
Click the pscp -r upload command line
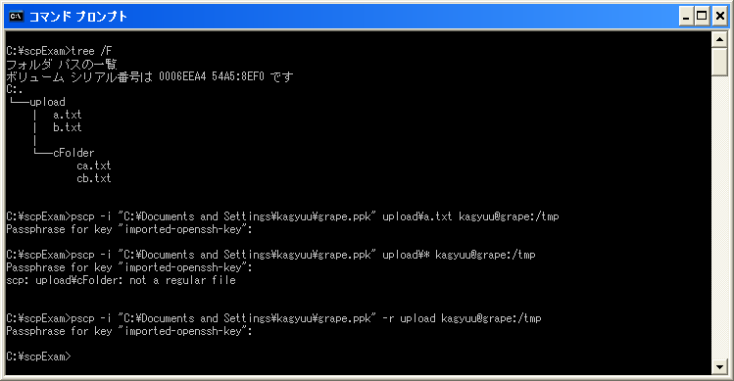pos(273,318)
